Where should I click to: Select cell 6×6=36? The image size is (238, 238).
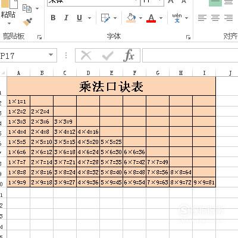point(134,152)
